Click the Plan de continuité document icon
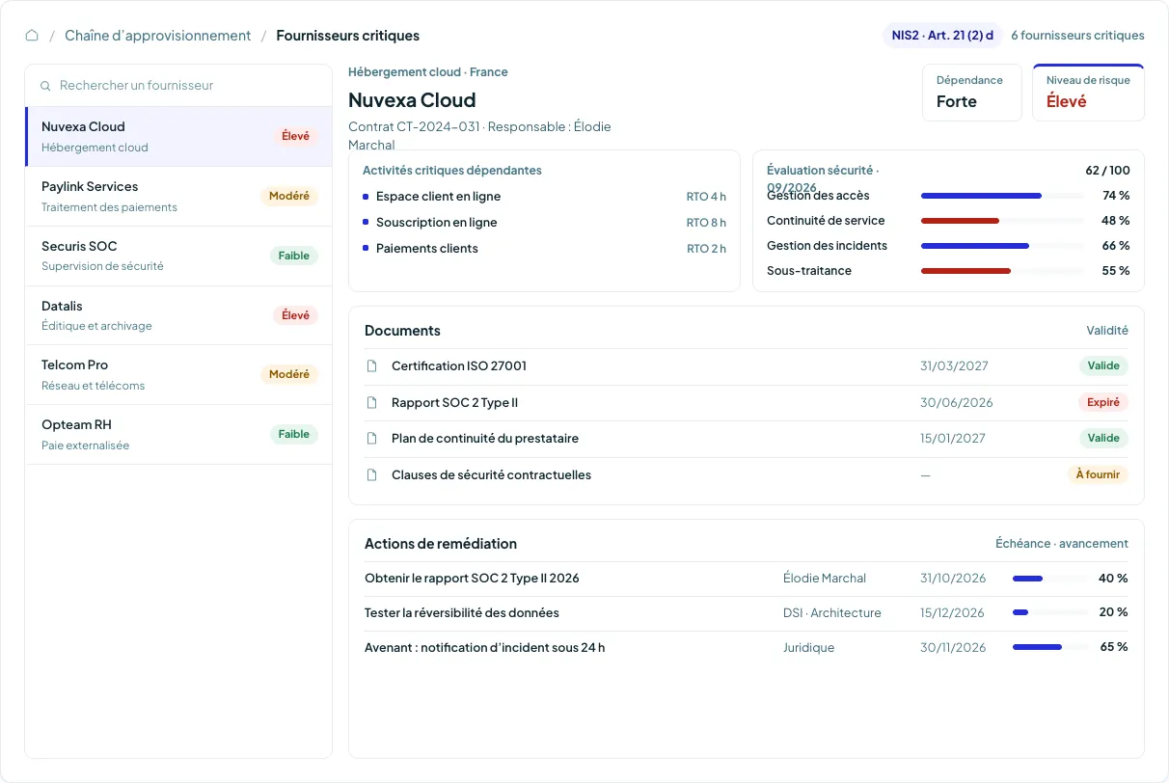This screenshot has height=783, width=1169. pyautogui.click(x=372, y=439)
